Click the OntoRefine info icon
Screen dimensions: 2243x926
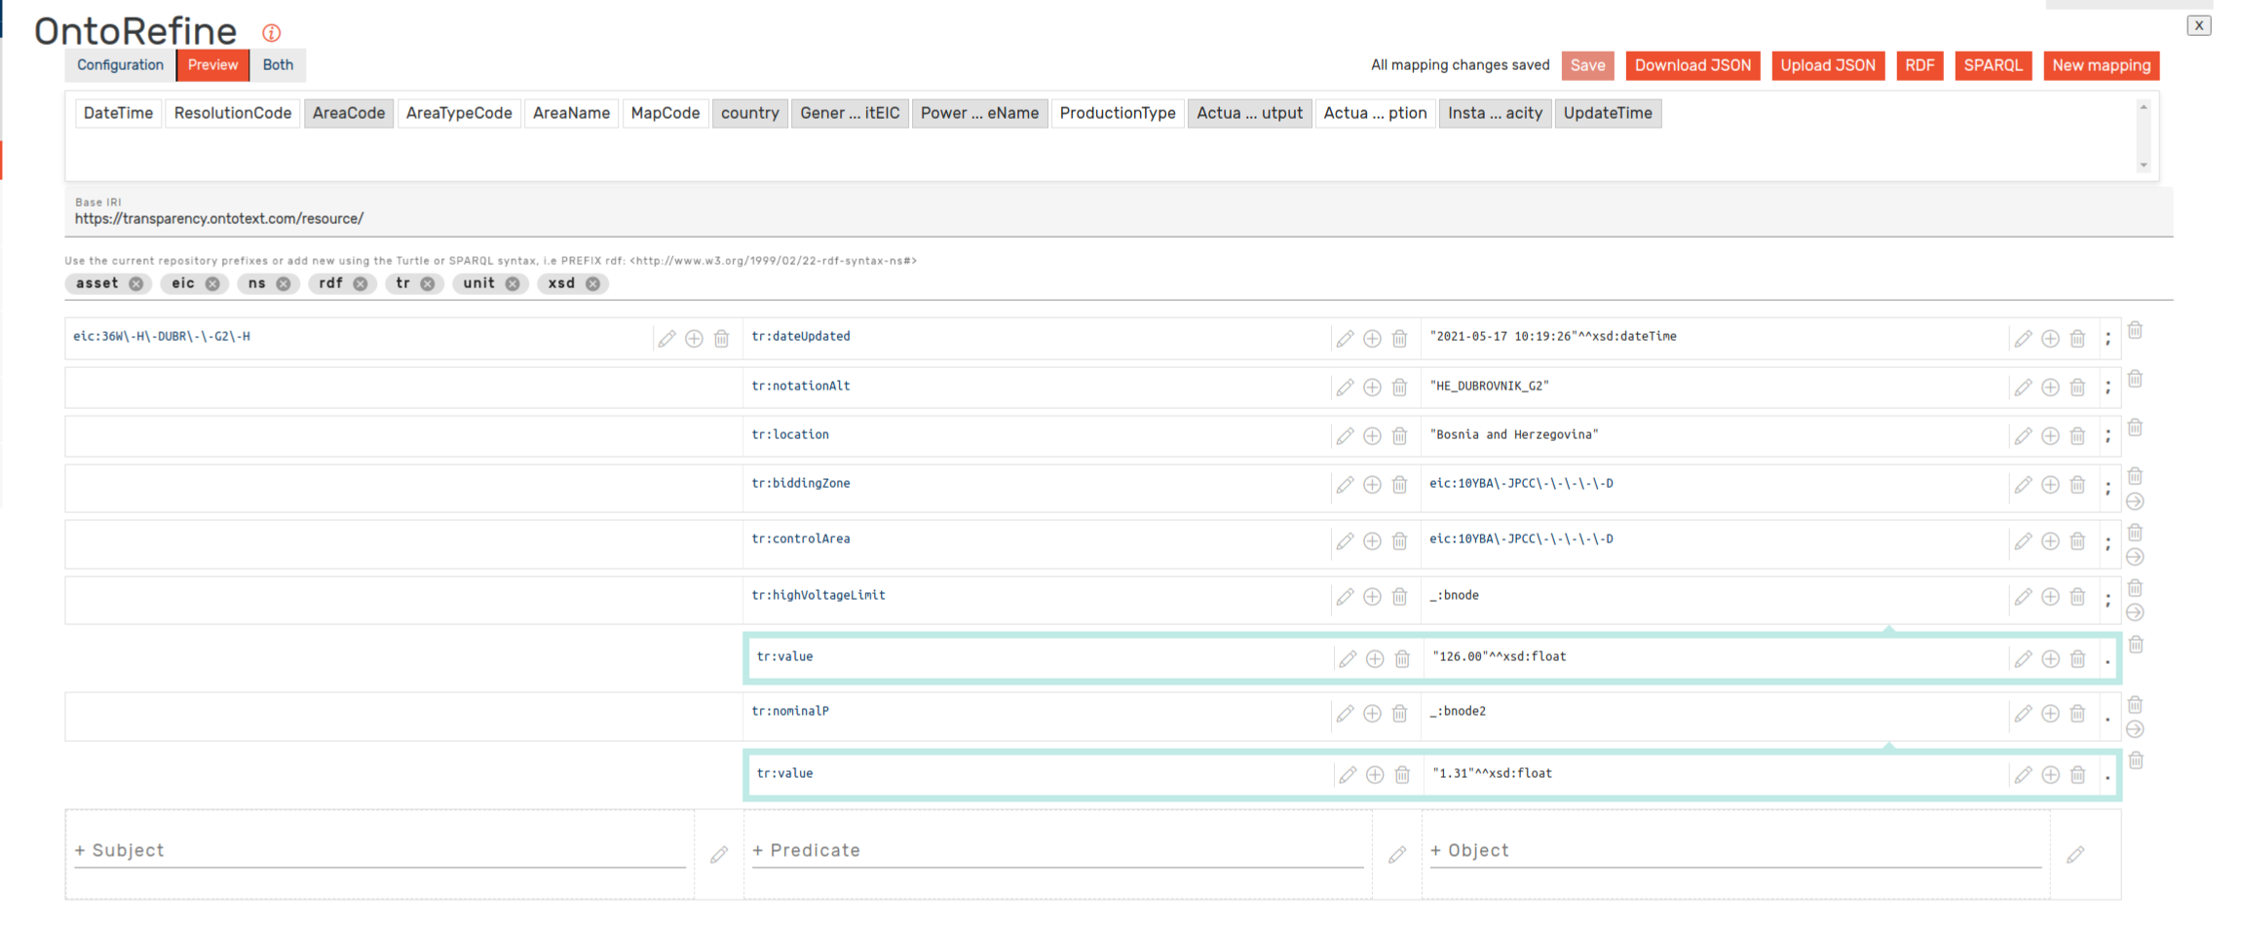point(272,33)
